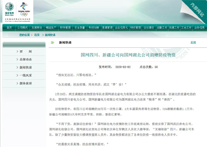Click the publish date 2020-03-02
Viewport: 207px width, 147px height.
[x=123, y=67]
